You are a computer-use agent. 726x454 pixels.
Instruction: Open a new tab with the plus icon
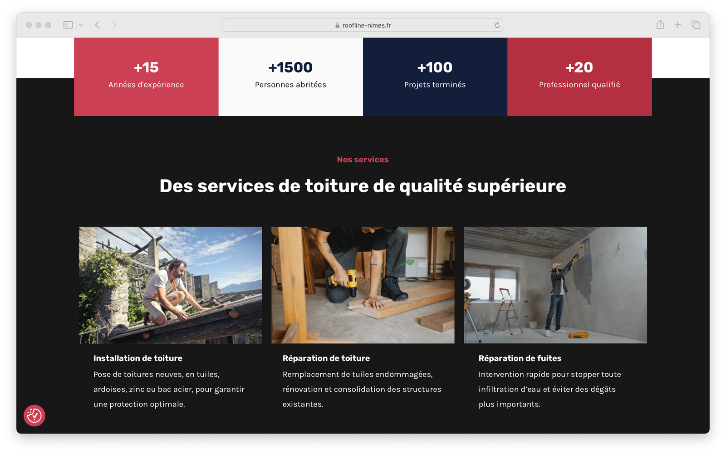[677, 25]
